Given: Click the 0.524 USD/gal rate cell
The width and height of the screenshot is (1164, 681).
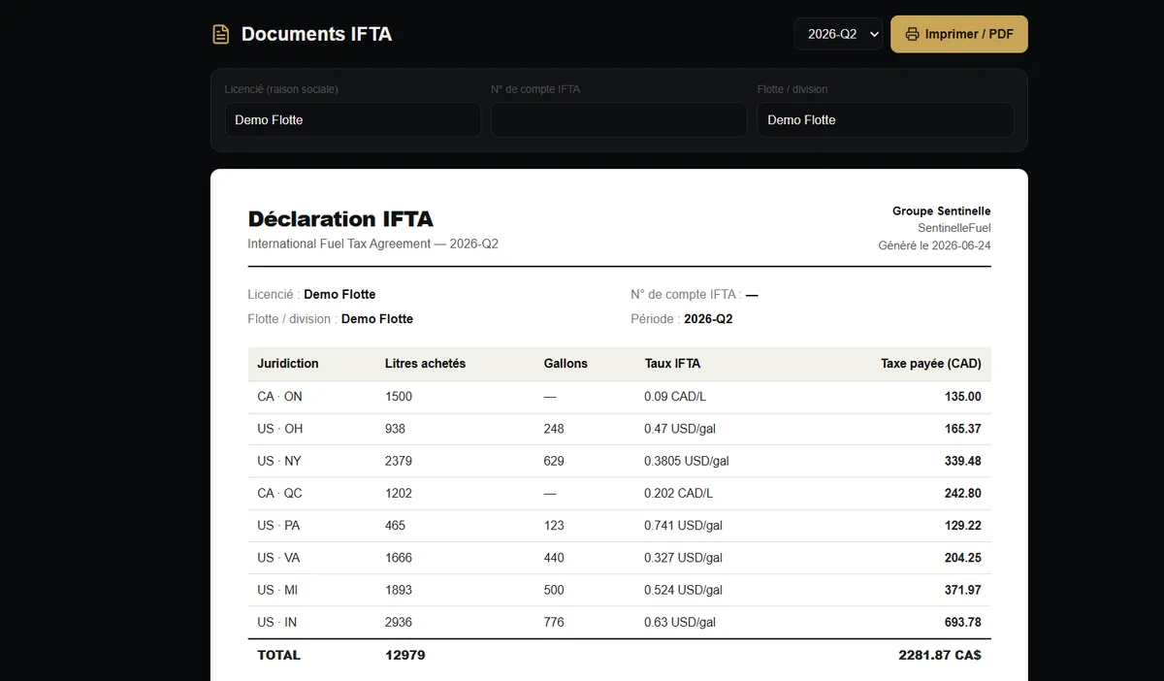Looking at the screenshot, I should click(x=684, y=590).
